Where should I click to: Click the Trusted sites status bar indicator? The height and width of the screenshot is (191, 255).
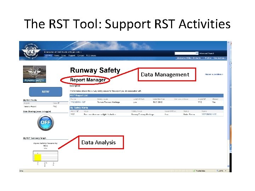[199, 171]
